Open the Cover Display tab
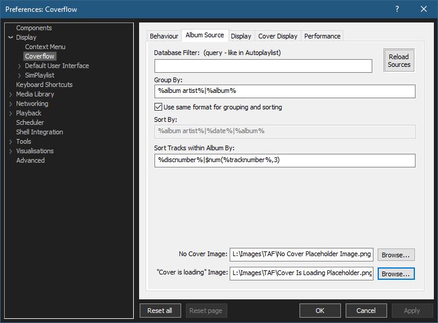 (278, 36)
